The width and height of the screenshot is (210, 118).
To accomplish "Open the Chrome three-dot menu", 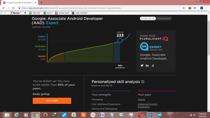I will point(207,8).
